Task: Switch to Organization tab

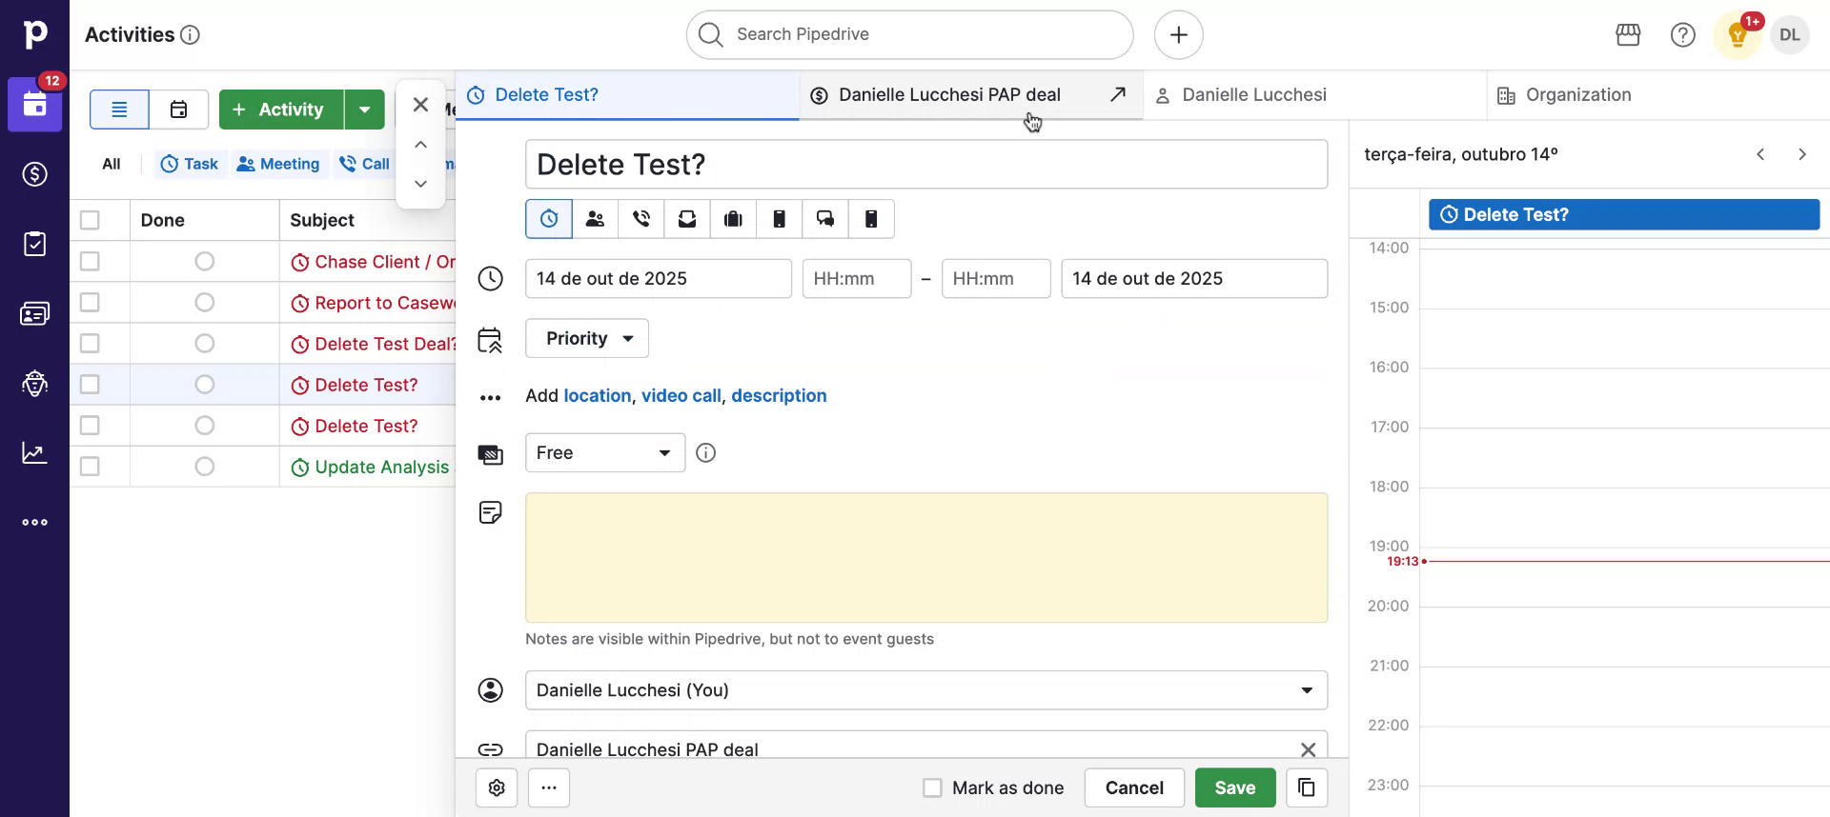Action: pos(1658,94)
